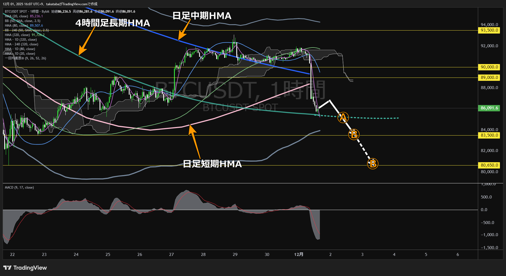Select the BB · 240 (50, SMA, close, 2.5) legend row

point(27,30)
